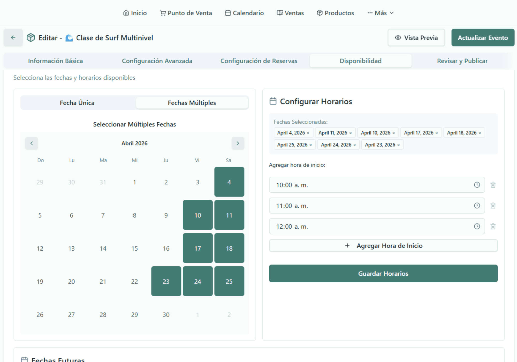Open Punto de Venta from navigation
The image size is (517, 362).
(x=186, y=13)
